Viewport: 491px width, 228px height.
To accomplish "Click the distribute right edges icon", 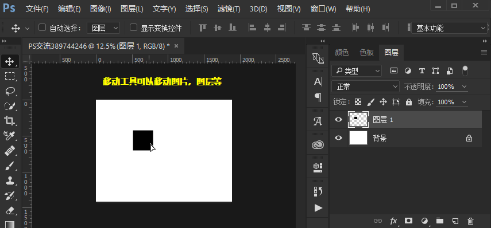I will (x=386, y=28).
